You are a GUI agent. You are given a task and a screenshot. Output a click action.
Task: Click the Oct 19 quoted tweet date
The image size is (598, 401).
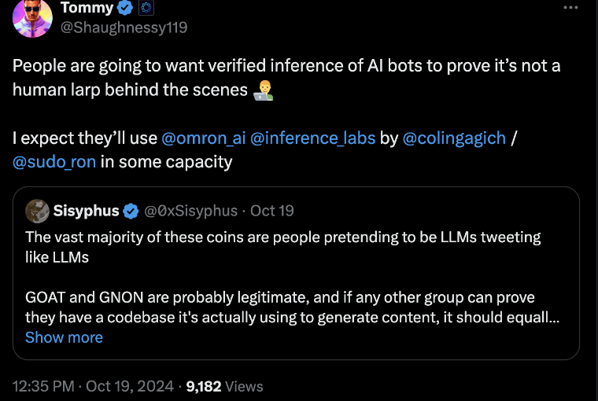(x=272, y=211)
